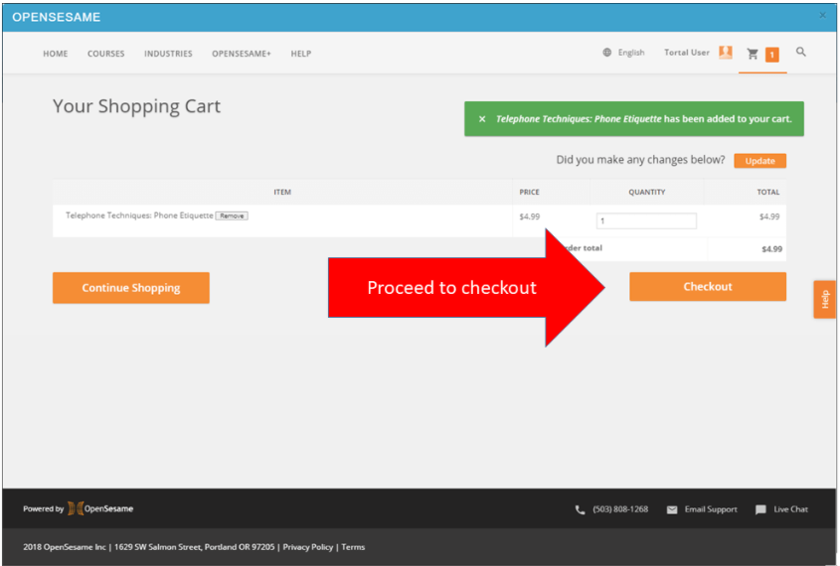The width and height of the screenshot is (840, 566).
Task: Open the INDUSTRIES menu
Action: 168,54
